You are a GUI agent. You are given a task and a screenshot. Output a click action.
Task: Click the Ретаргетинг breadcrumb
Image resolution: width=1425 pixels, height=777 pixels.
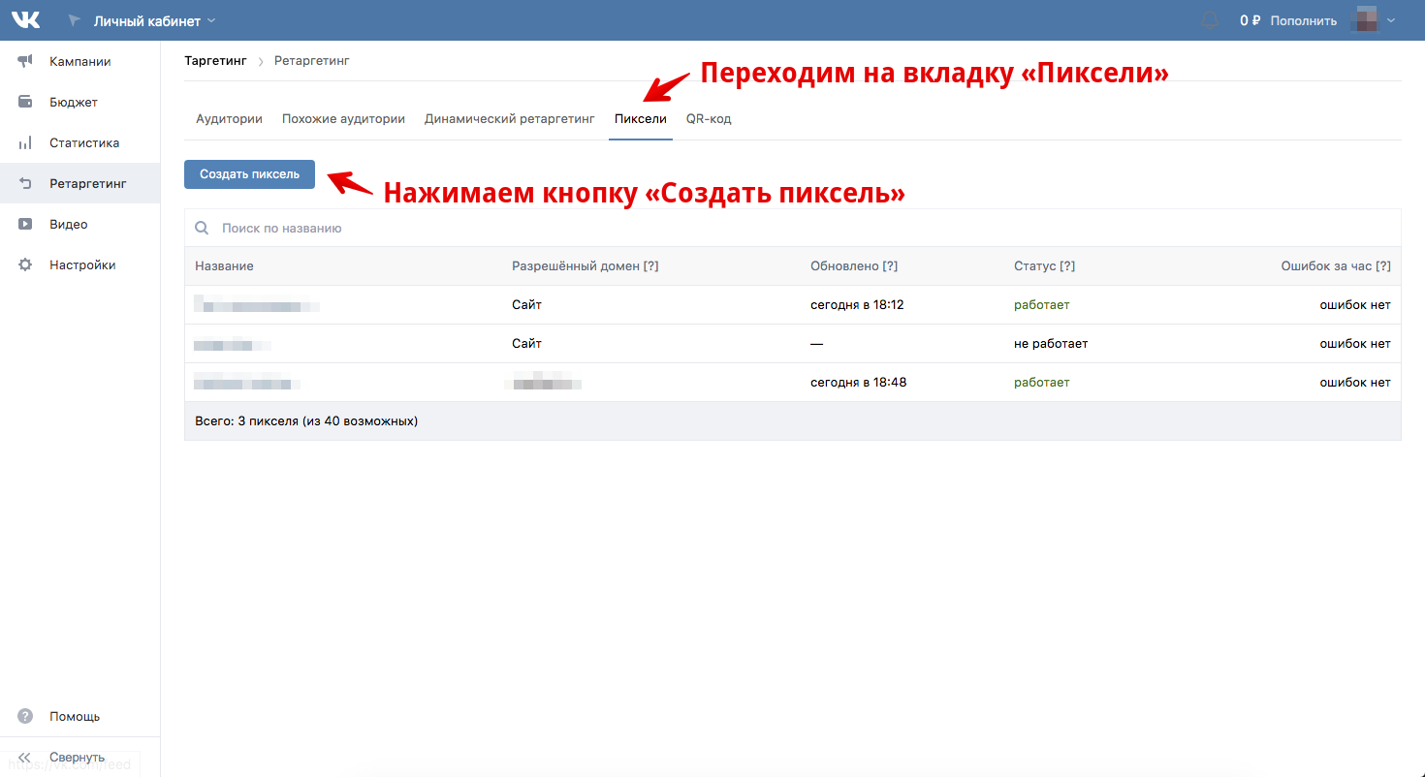tap(311, 60)
